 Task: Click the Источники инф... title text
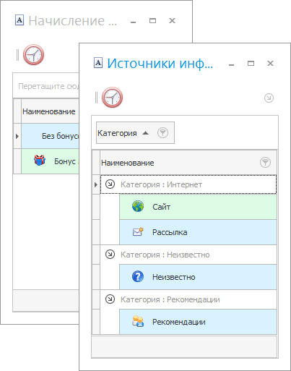[160, 64]
